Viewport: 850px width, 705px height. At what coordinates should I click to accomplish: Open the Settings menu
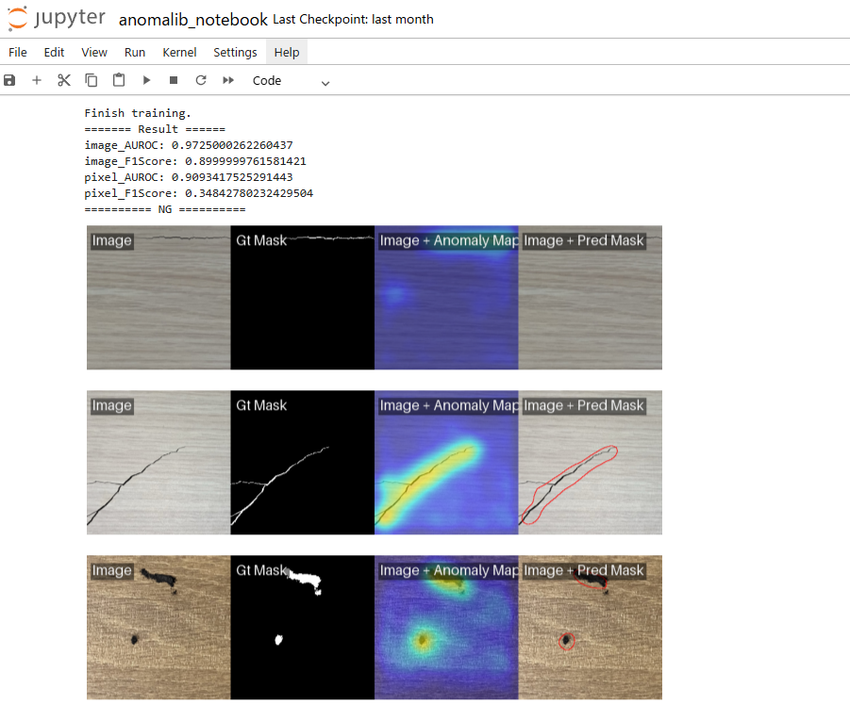(x=235, y=53)
